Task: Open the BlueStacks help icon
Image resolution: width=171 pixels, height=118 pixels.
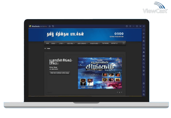Action: [x=127, y=26]
